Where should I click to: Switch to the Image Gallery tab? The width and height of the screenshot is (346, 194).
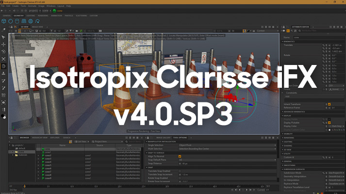[x=163, y=138]
